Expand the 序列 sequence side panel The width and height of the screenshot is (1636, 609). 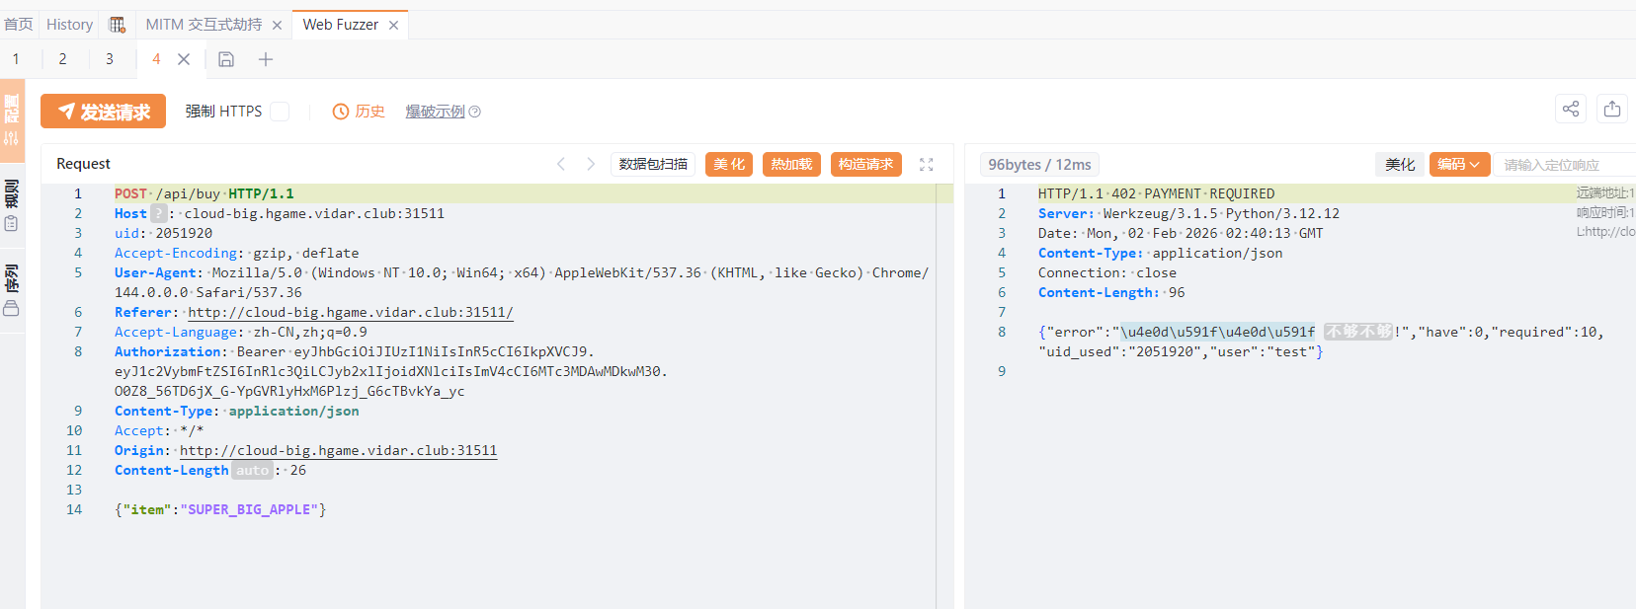12,289
